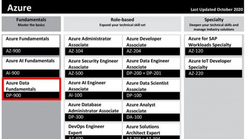Screen dimensions: 246x139
Task: Open the Azure Fundamentals AZ-900 card
Action: point(31,45)
